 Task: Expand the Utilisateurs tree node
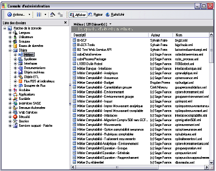[10, 37]
